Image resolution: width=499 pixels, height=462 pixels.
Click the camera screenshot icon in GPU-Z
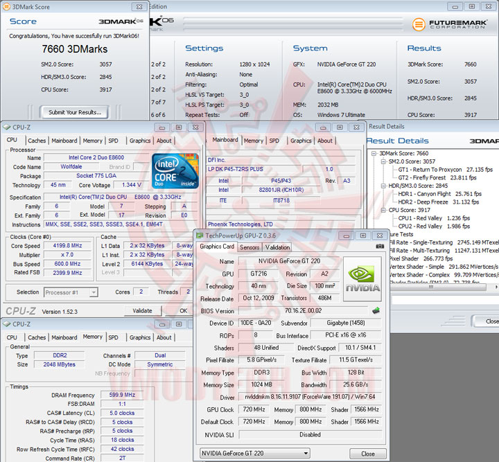click(380, 247)
